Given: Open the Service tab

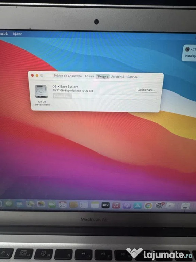Looking at the screenshot, I should tap(132, 77).
